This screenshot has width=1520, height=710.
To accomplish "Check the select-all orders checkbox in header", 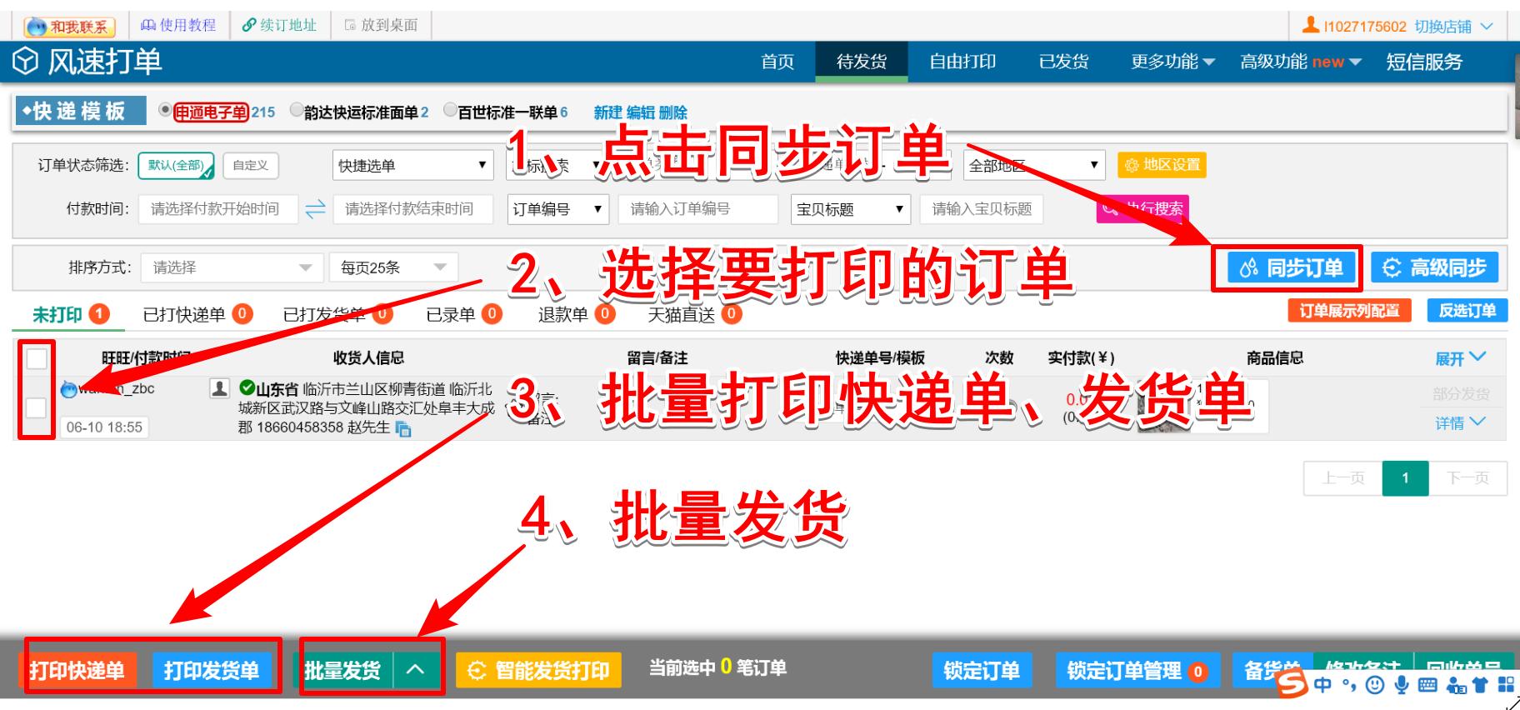I will [37, 357].
